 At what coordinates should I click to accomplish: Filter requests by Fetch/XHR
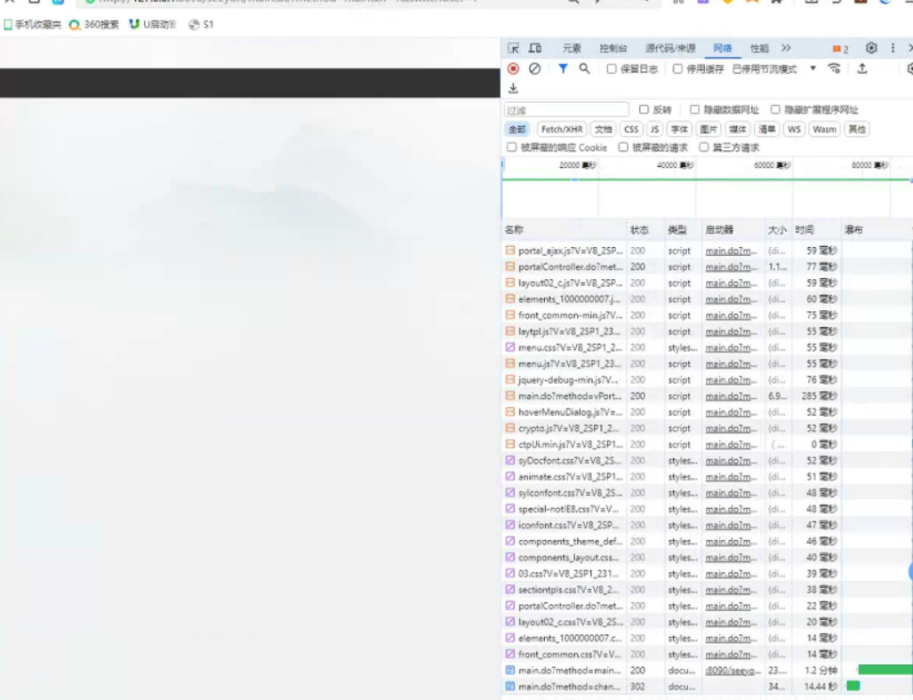(562, 130)
